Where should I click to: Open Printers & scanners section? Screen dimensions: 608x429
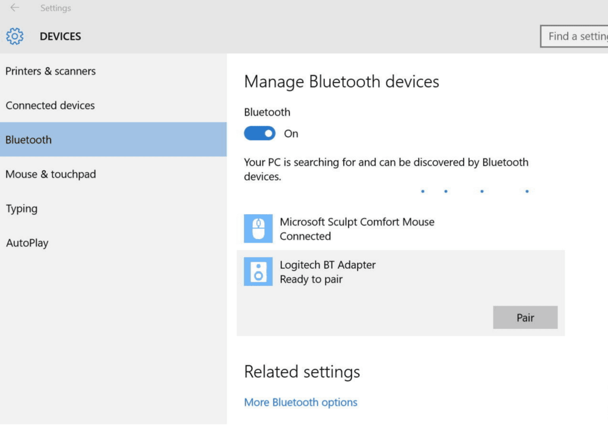(50, 71)
